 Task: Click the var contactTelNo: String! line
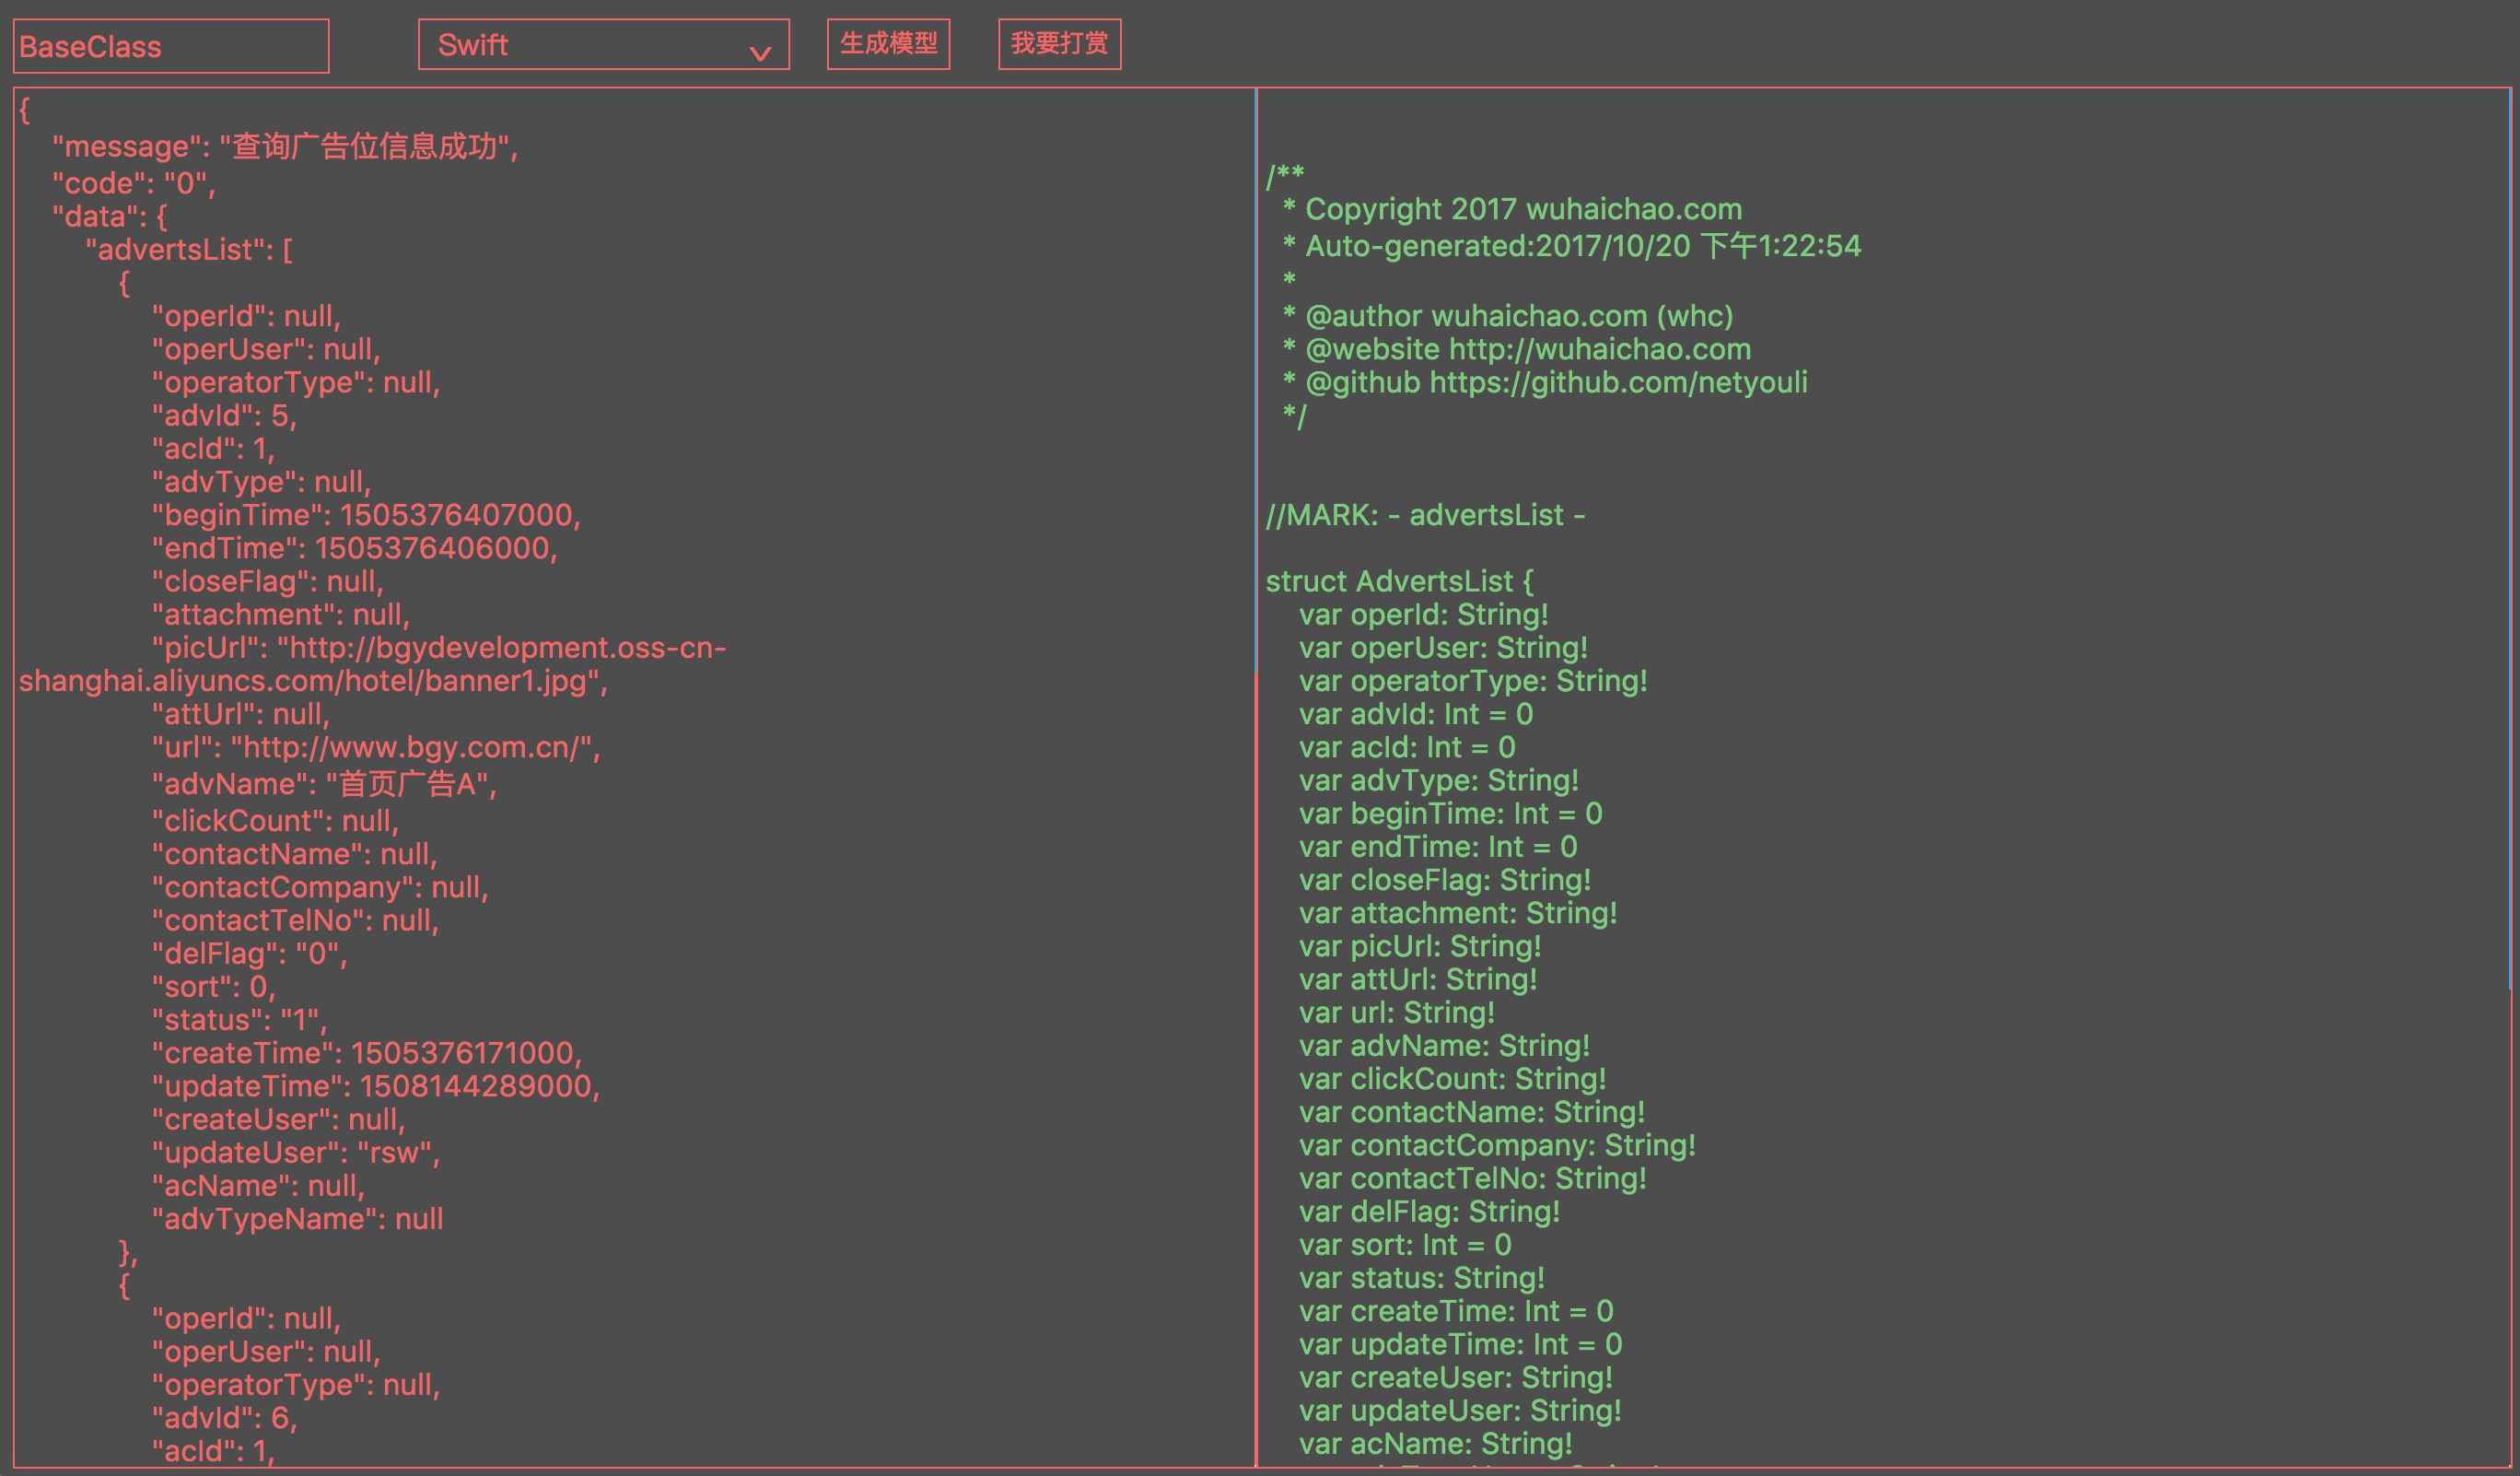coord(1472,1179)
